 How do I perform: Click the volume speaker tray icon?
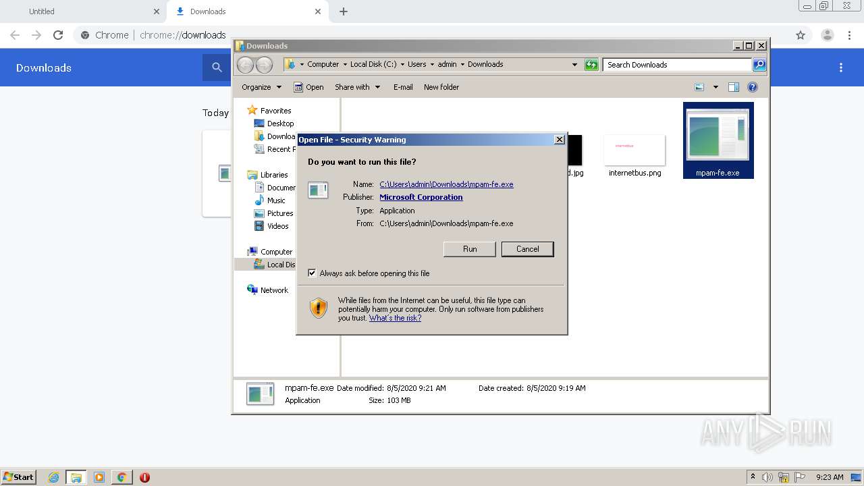click(x=767, y=477)
